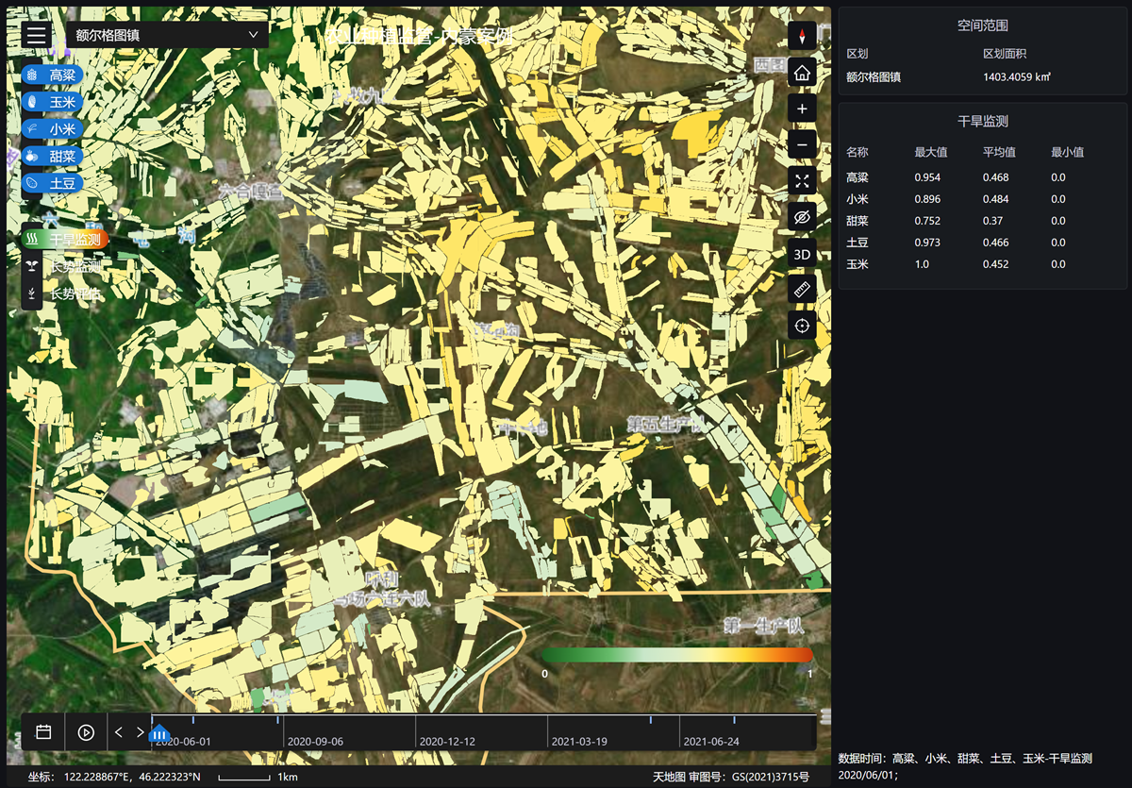
Task: Toggle the 甜菜 crop layer
Action: coord(53,156)
